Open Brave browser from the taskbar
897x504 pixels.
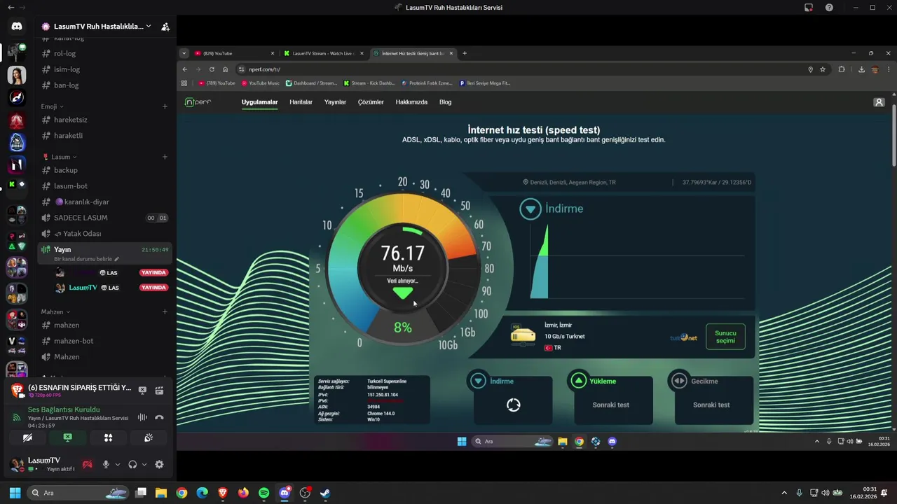point(223,493)
